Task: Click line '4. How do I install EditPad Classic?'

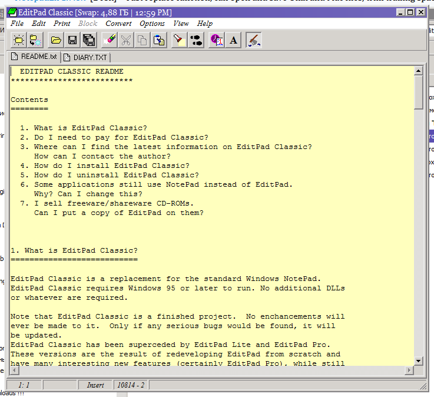Action: pos(105,166)
